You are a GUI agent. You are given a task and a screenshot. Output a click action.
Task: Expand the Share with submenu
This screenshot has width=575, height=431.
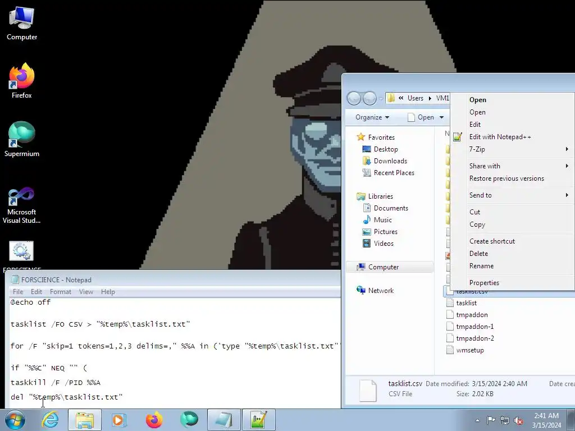coord(512,166)
